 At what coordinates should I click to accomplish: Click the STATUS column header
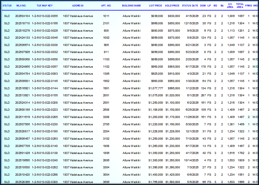(7, 6)
